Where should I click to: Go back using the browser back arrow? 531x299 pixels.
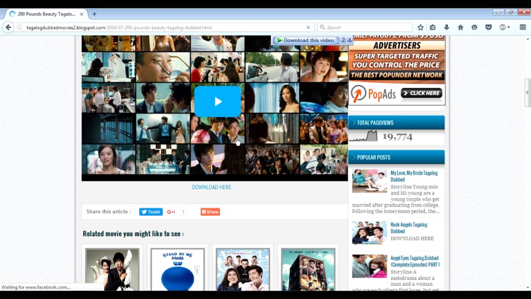[x=8, y=27]
